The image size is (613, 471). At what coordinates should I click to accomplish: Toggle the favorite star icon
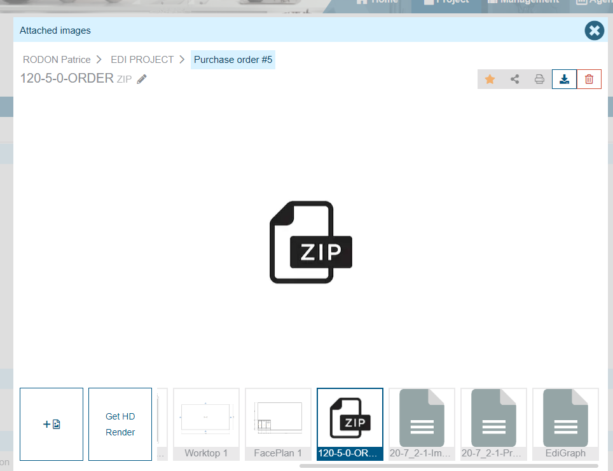[490, 79]
